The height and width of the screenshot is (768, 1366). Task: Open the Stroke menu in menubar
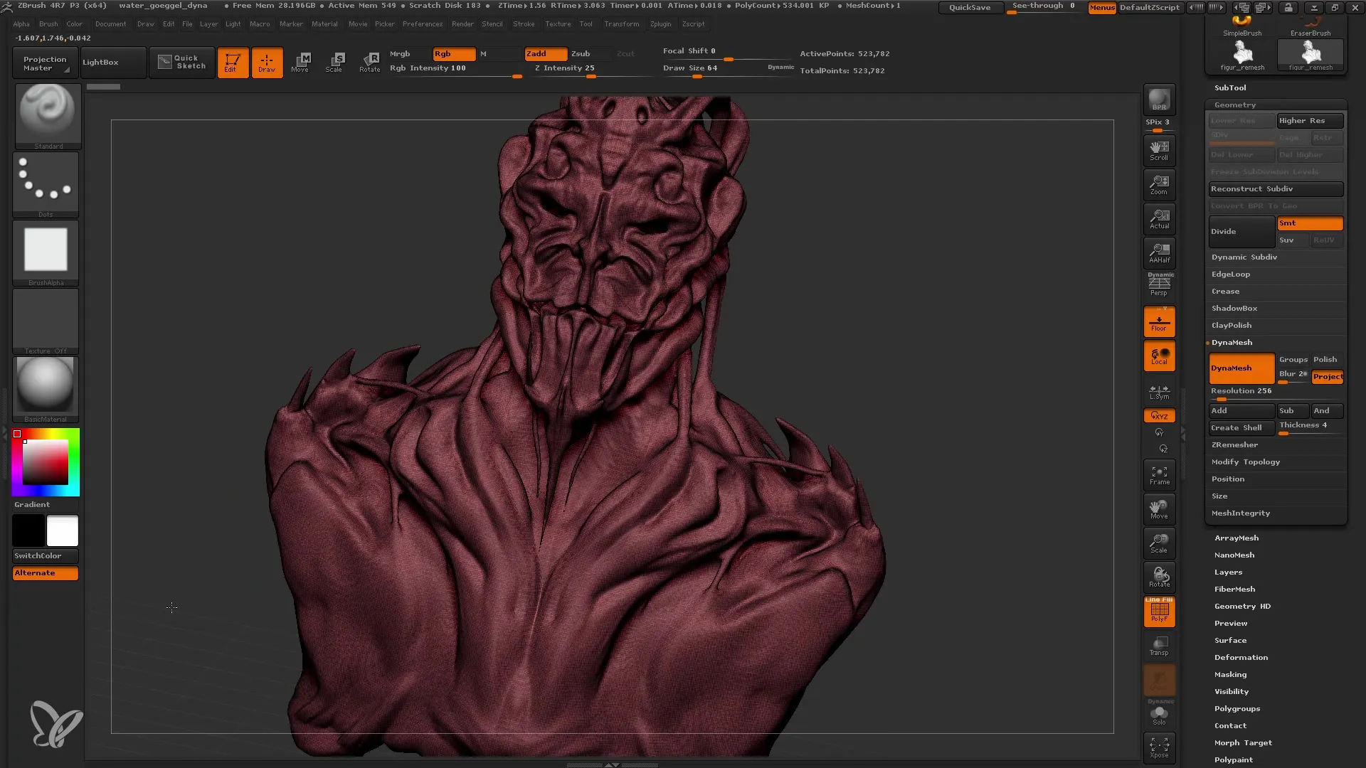tap(523, 24)
